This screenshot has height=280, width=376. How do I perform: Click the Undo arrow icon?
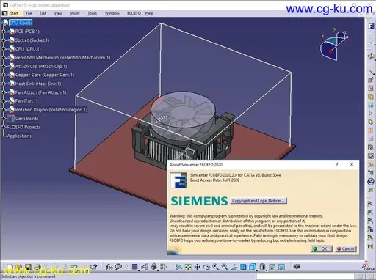pos(74,267)
